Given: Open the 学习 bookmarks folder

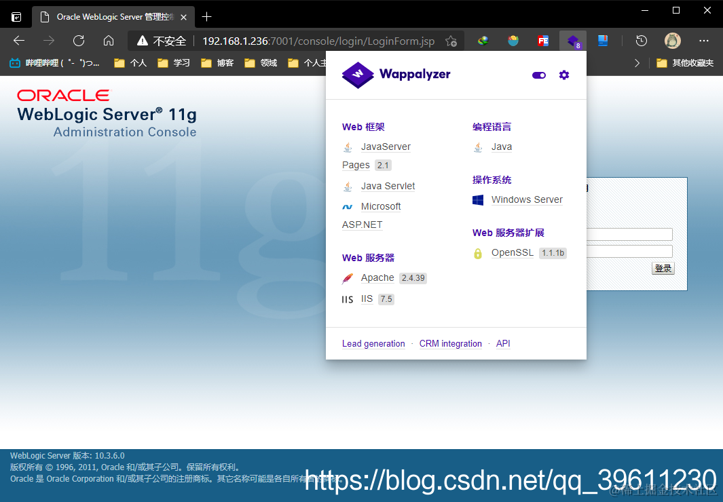Looking at the screenshot, I should tap(174, 63).
